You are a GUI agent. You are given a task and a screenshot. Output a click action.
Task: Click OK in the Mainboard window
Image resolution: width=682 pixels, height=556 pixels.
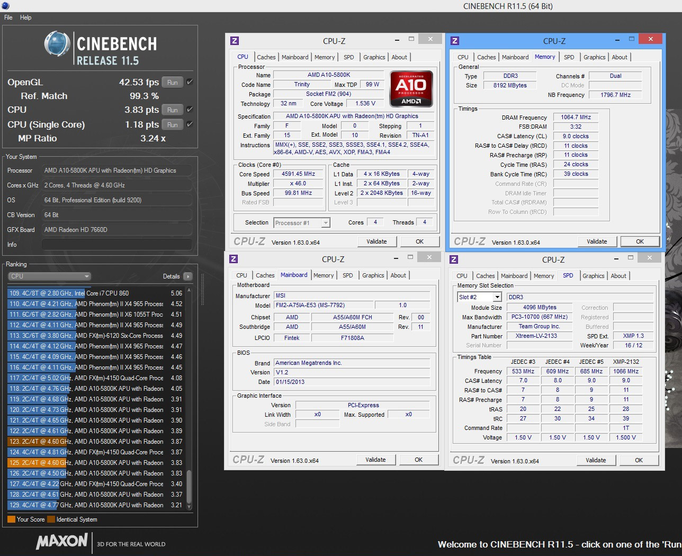[419, 460]
